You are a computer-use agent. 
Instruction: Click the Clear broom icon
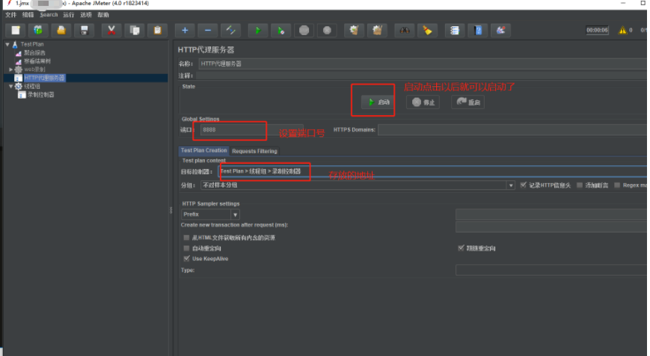pyautogui.click(x=354, y=30)
